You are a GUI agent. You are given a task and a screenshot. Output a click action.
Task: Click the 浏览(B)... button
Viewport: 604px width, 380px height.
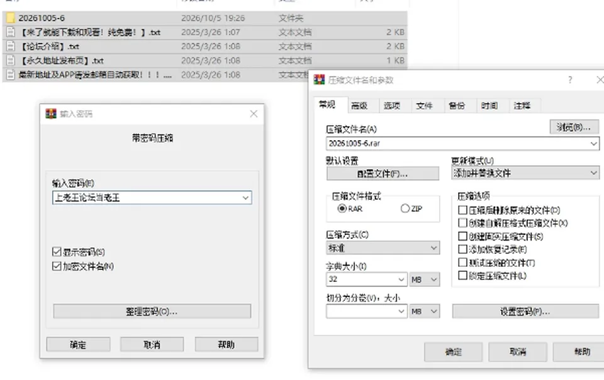(574, 128)
